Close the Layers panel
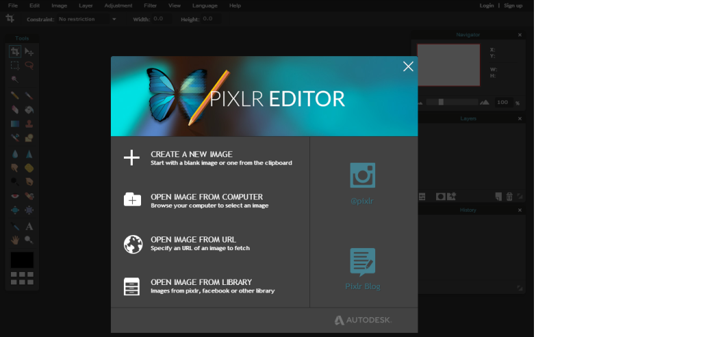Screen dimensions: 701x337 (520, 119)
